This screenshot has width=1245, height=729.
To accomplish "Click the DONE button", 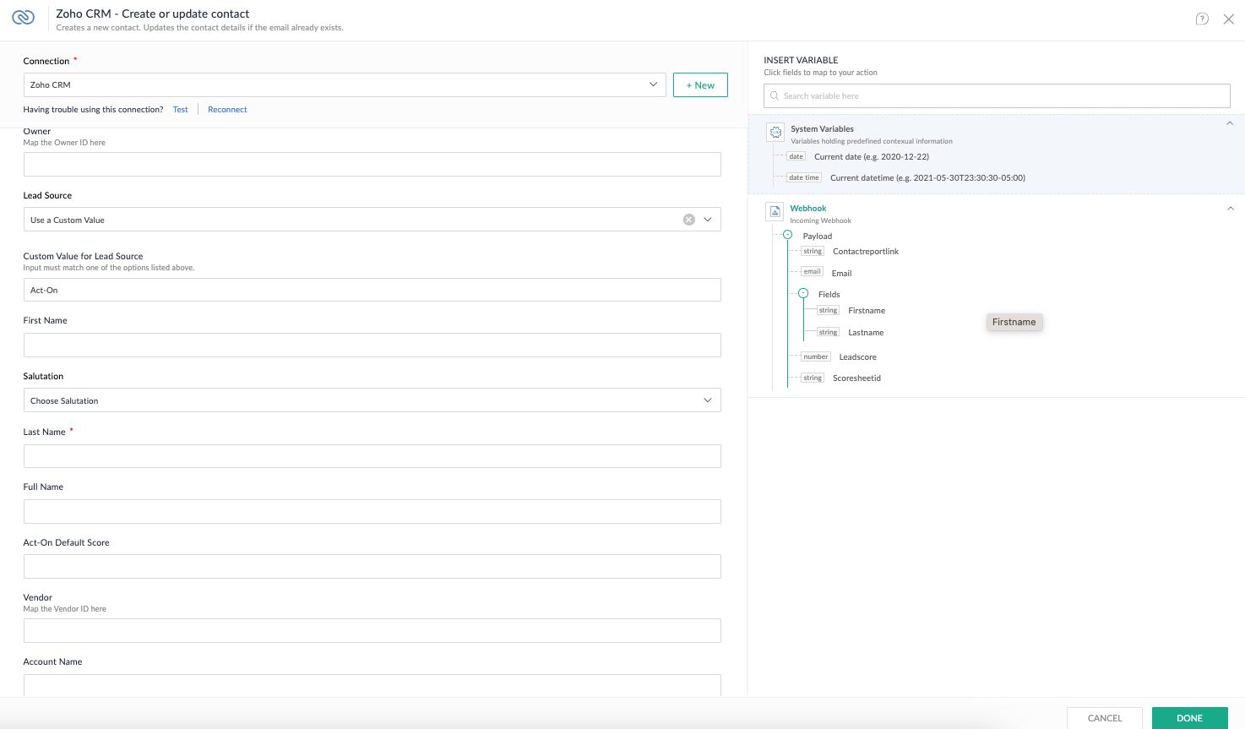I will (x=1189, y=718).
